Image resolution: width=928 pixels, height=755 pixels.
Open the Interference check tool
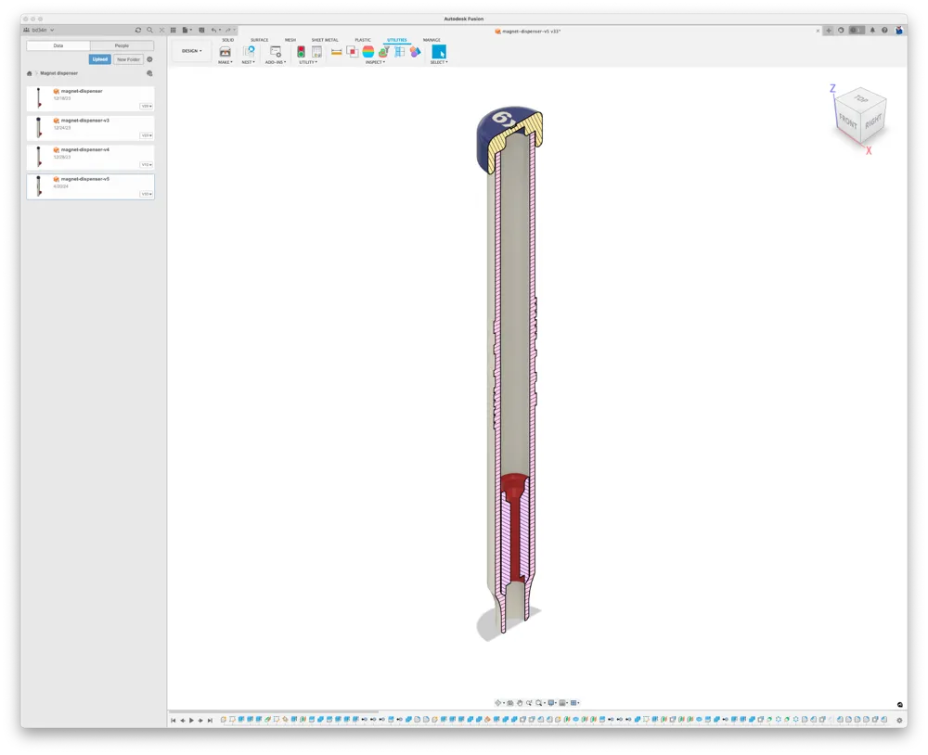[352, 52]
